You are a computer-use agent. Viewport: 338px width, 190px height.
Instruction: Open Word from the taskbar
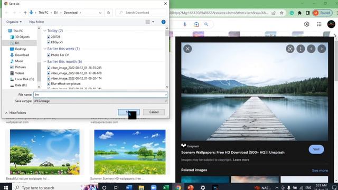[129, 187]
